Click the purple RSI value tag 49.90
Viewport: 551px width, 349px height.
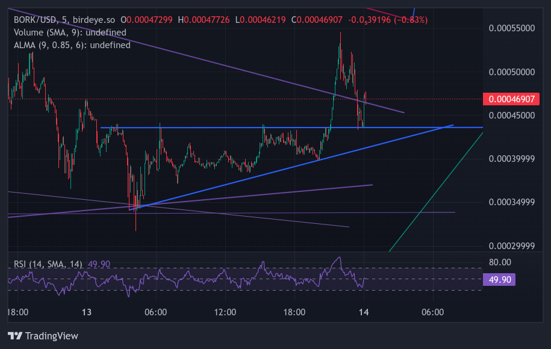499,279
